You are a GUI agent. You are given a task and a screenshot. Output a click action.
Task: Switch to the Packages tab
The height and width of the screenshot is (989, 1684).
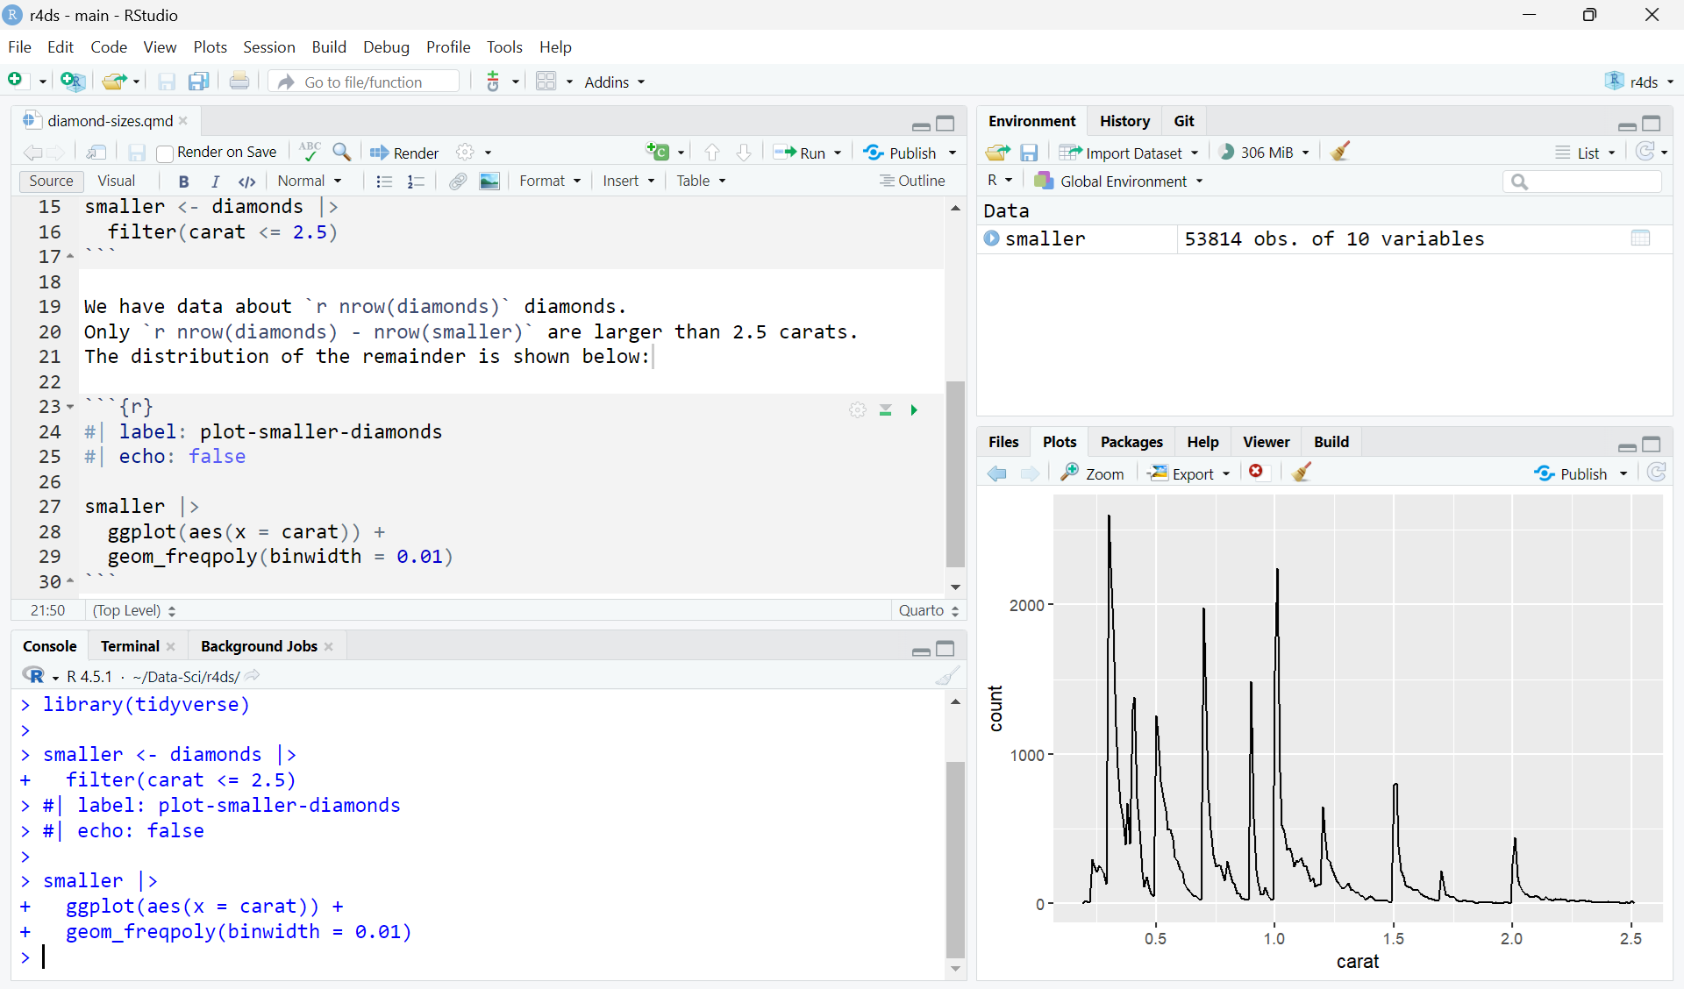1131,442
